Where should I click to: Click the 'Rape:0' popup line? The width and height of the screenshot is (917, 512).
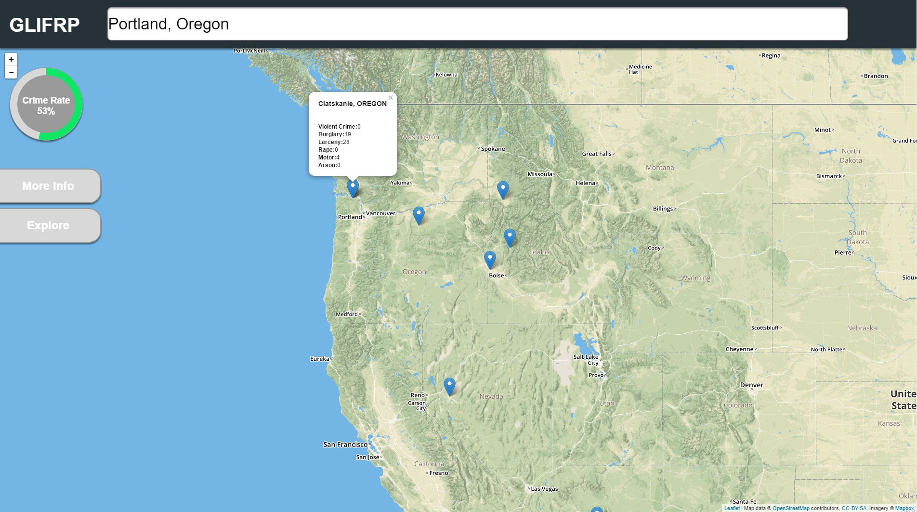pyautogui.click(x=328, y=150)
